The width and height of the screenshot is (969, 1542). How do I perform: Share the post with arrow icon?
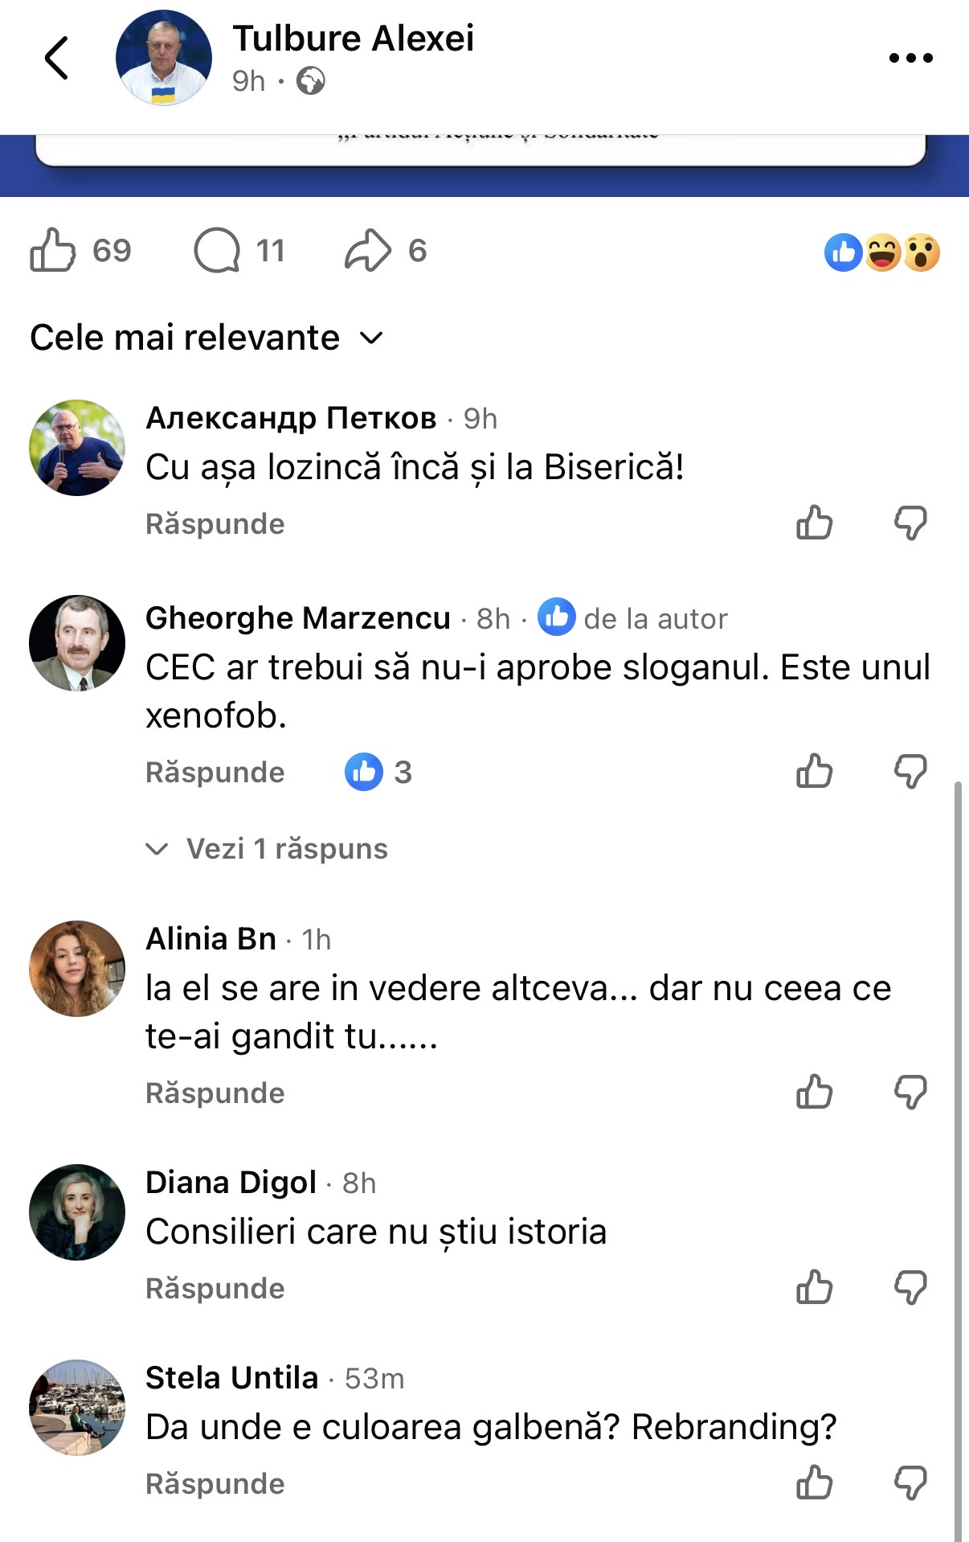click(368, 250)
